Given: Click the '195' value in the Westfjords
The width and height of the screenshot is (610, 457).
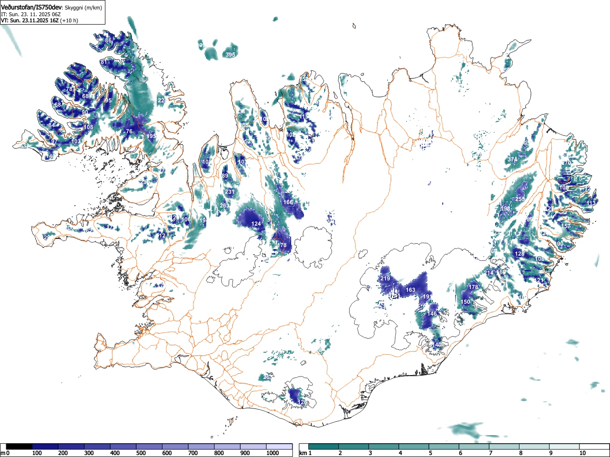Looking at the screenshot, I should [x=151, y=136].
